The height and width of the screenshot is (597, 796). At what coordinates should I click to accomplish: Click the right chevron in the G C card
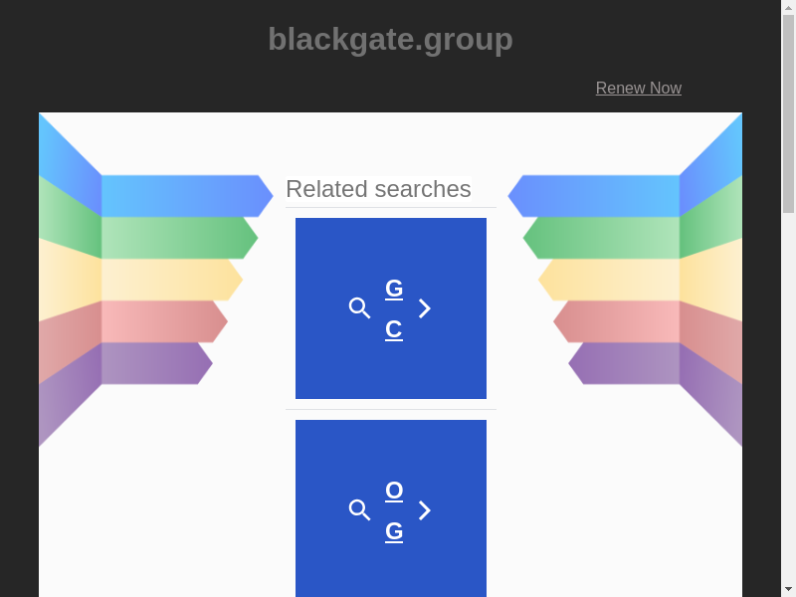[x=425, y=308]
